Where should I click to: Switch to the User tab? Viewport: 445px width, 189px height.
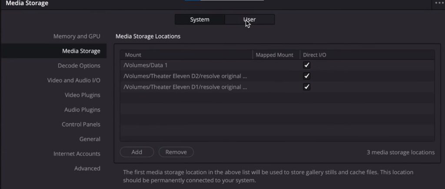click(249, 20)
